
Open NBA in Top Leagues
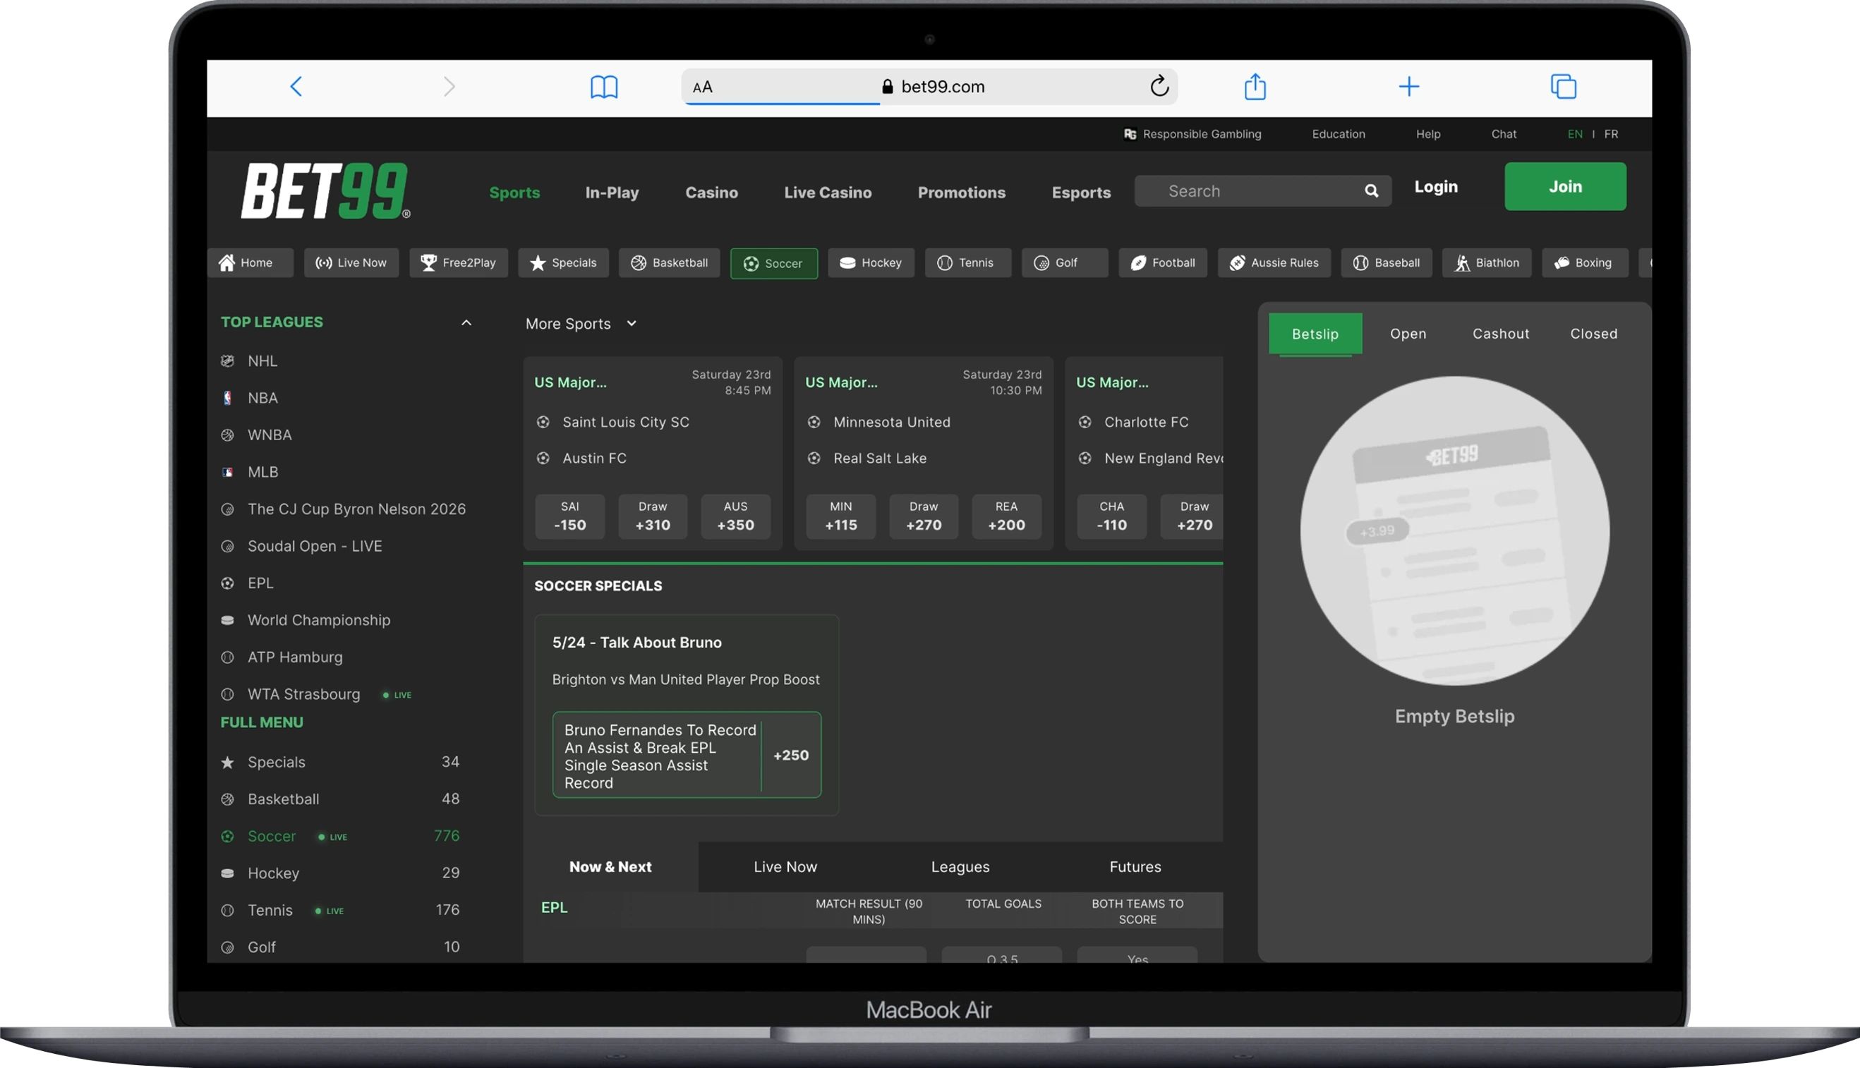click(262, 398)
